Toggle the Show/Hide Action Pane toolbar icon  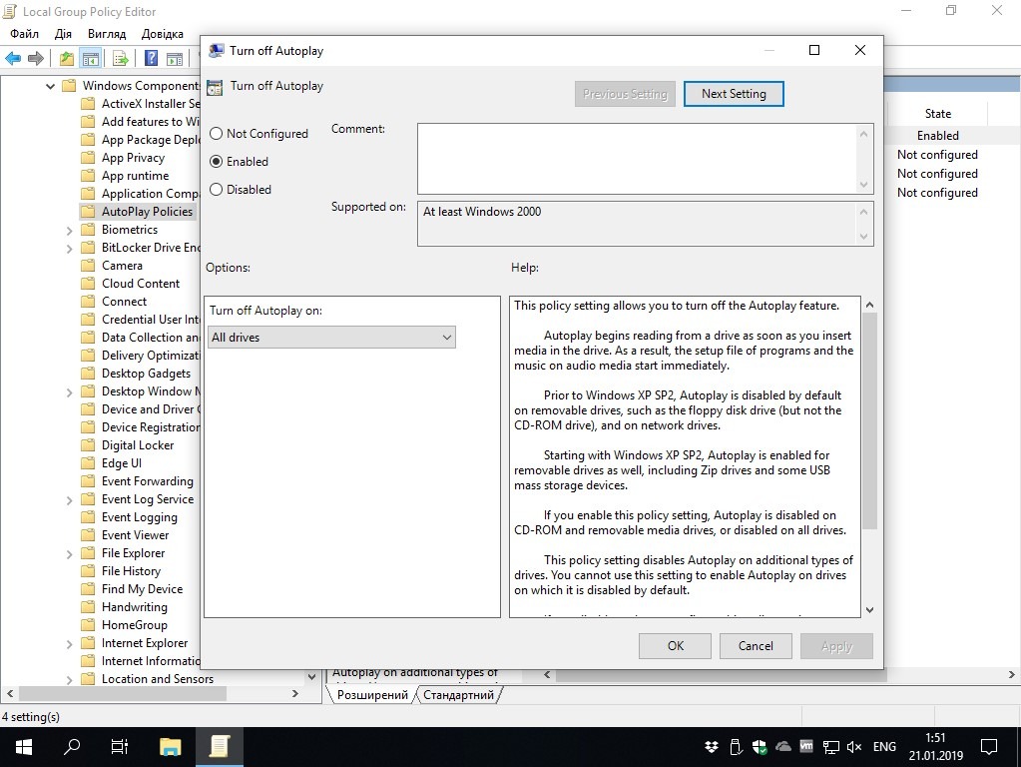pos(175,59)
